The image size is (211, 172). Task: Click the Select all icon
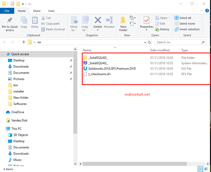177,18
